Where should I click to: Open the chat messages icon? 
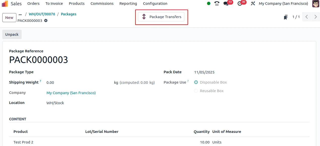tap(226, 4)
